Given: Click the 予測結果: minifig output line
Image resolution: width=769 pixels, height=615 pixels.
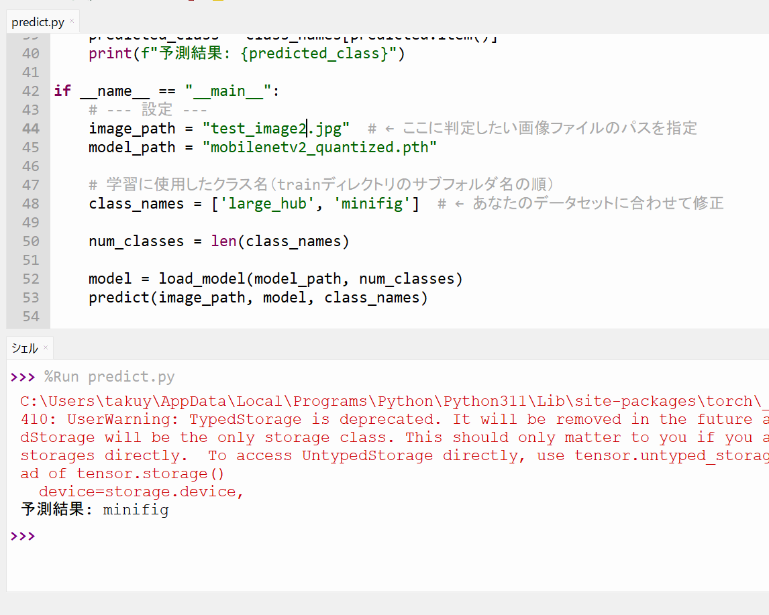Looking at the screenshot, I should tap(95, 510).
